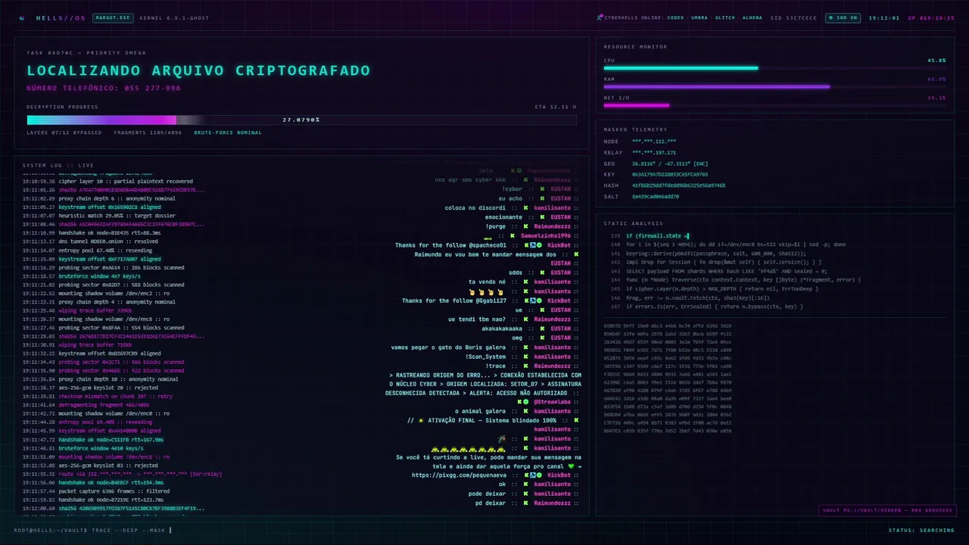Click the 'BRUTE-FORCE NOMINAL' status label
Image resolution: width=969 pixels, height=545 pixels.
(x=228, y=132)
